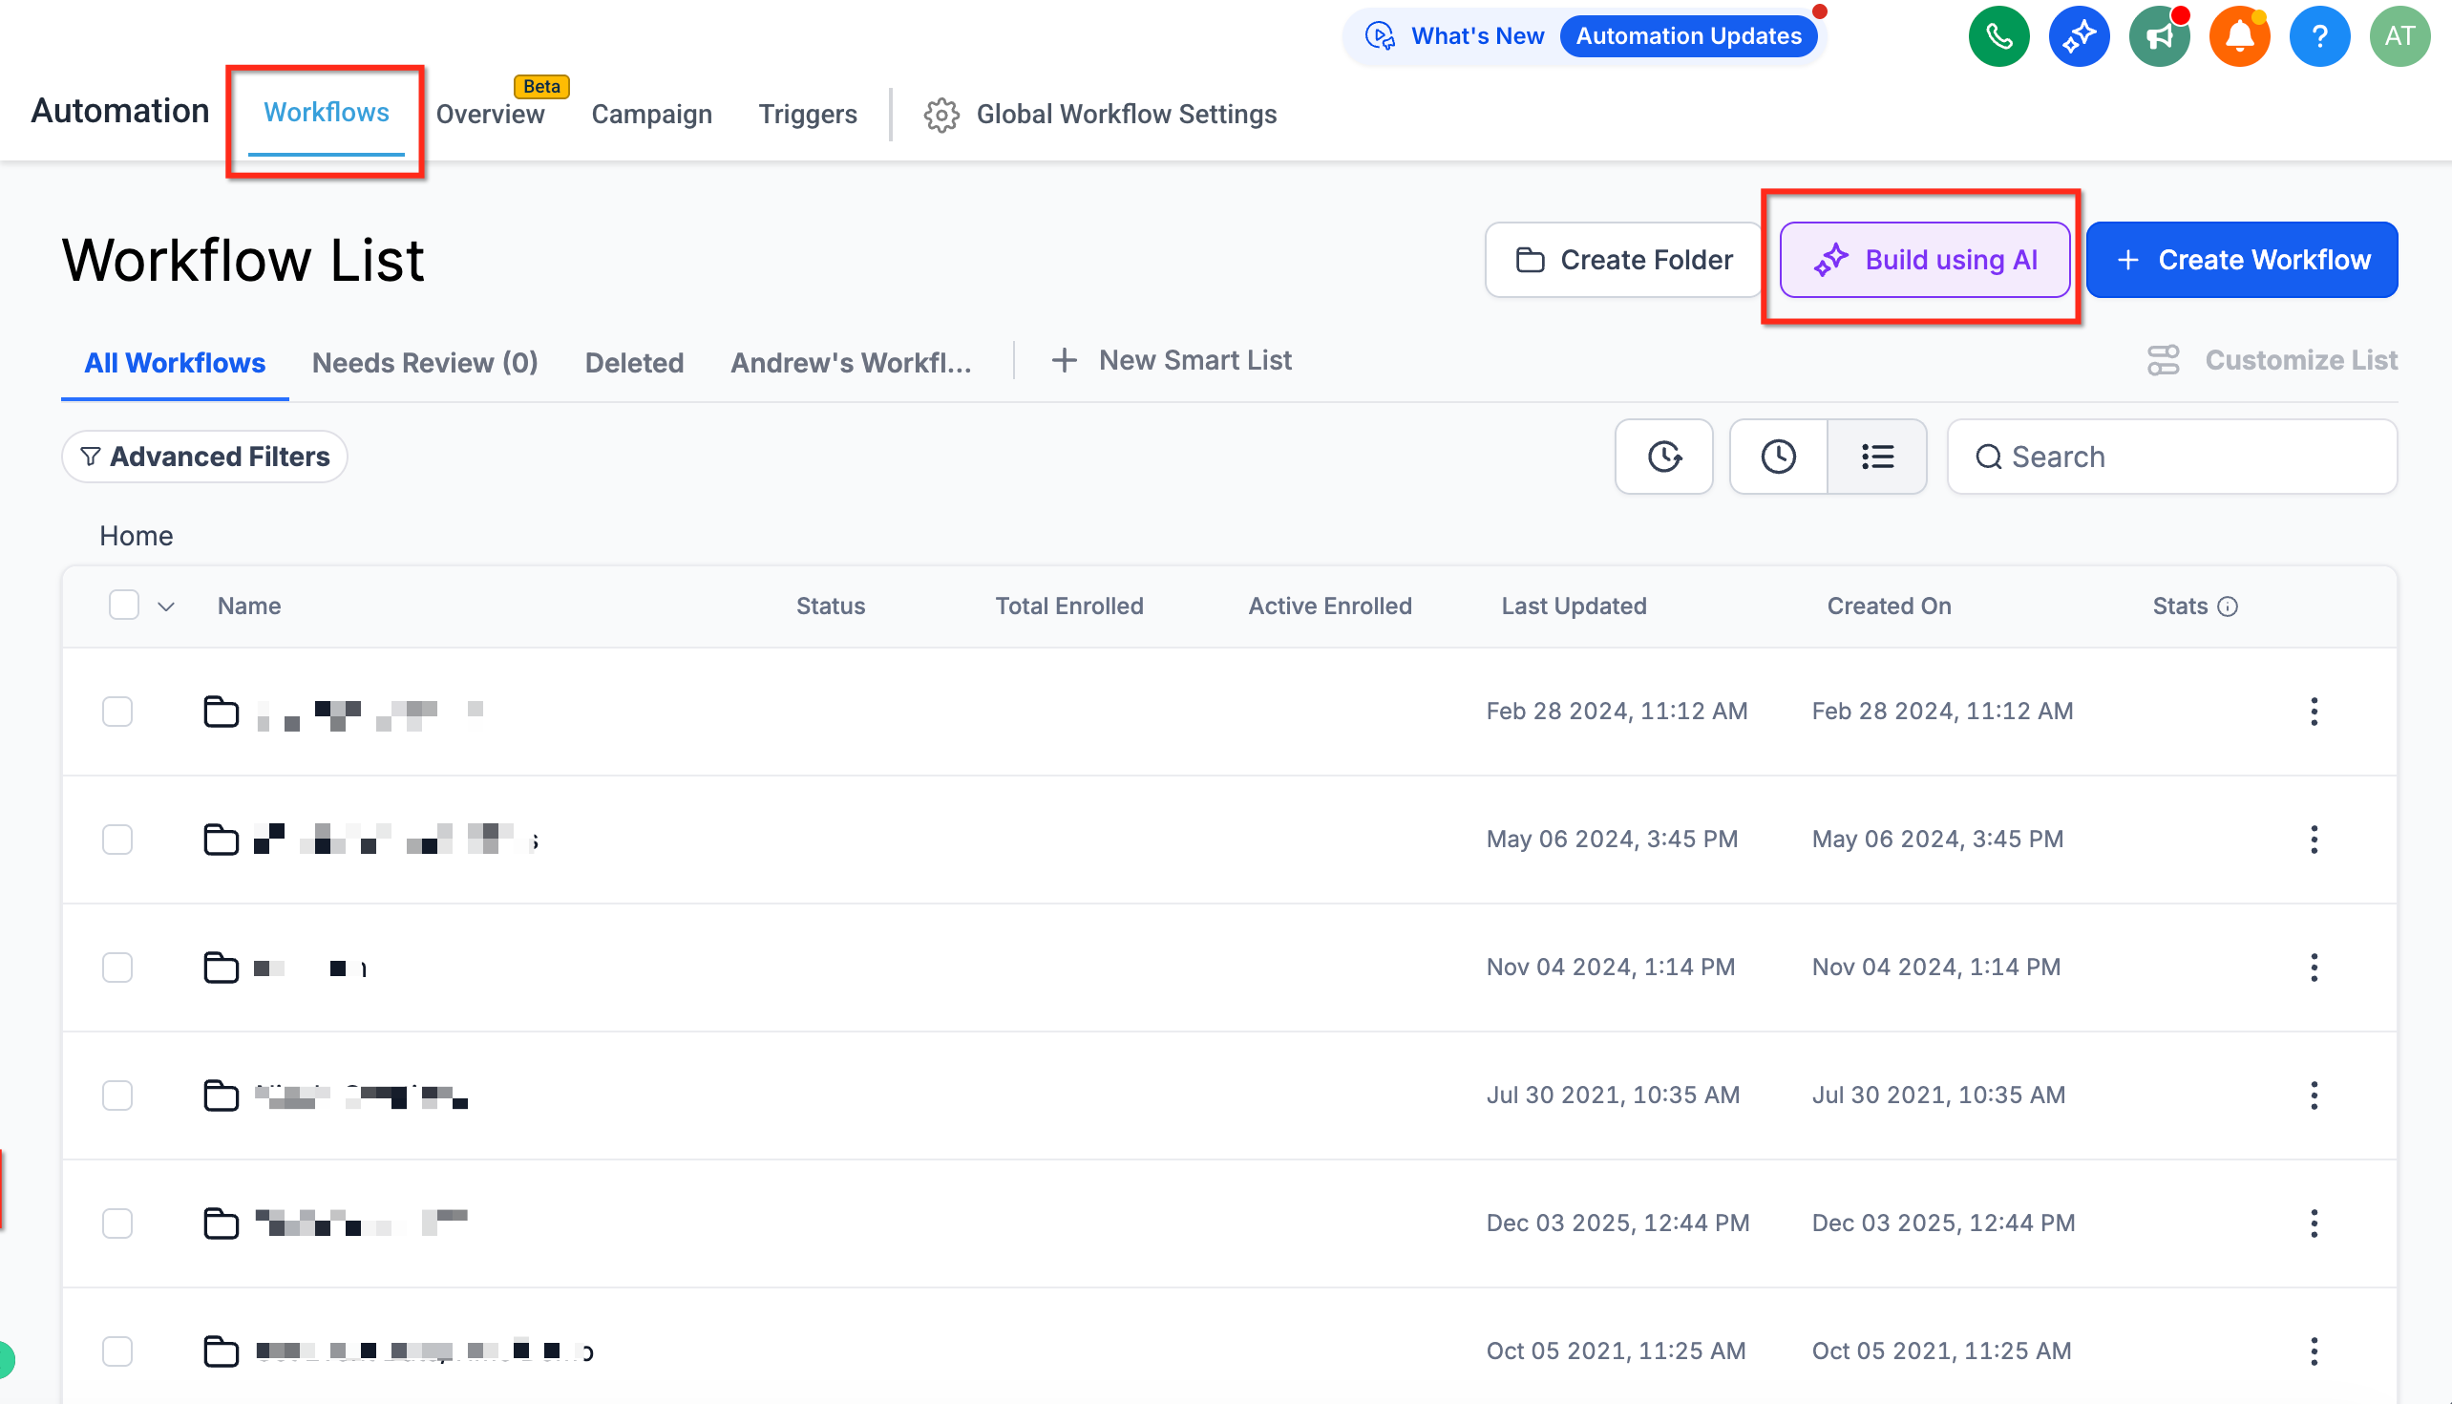
Task: Open the Workflows tab
Action: (x=326, y=113)
